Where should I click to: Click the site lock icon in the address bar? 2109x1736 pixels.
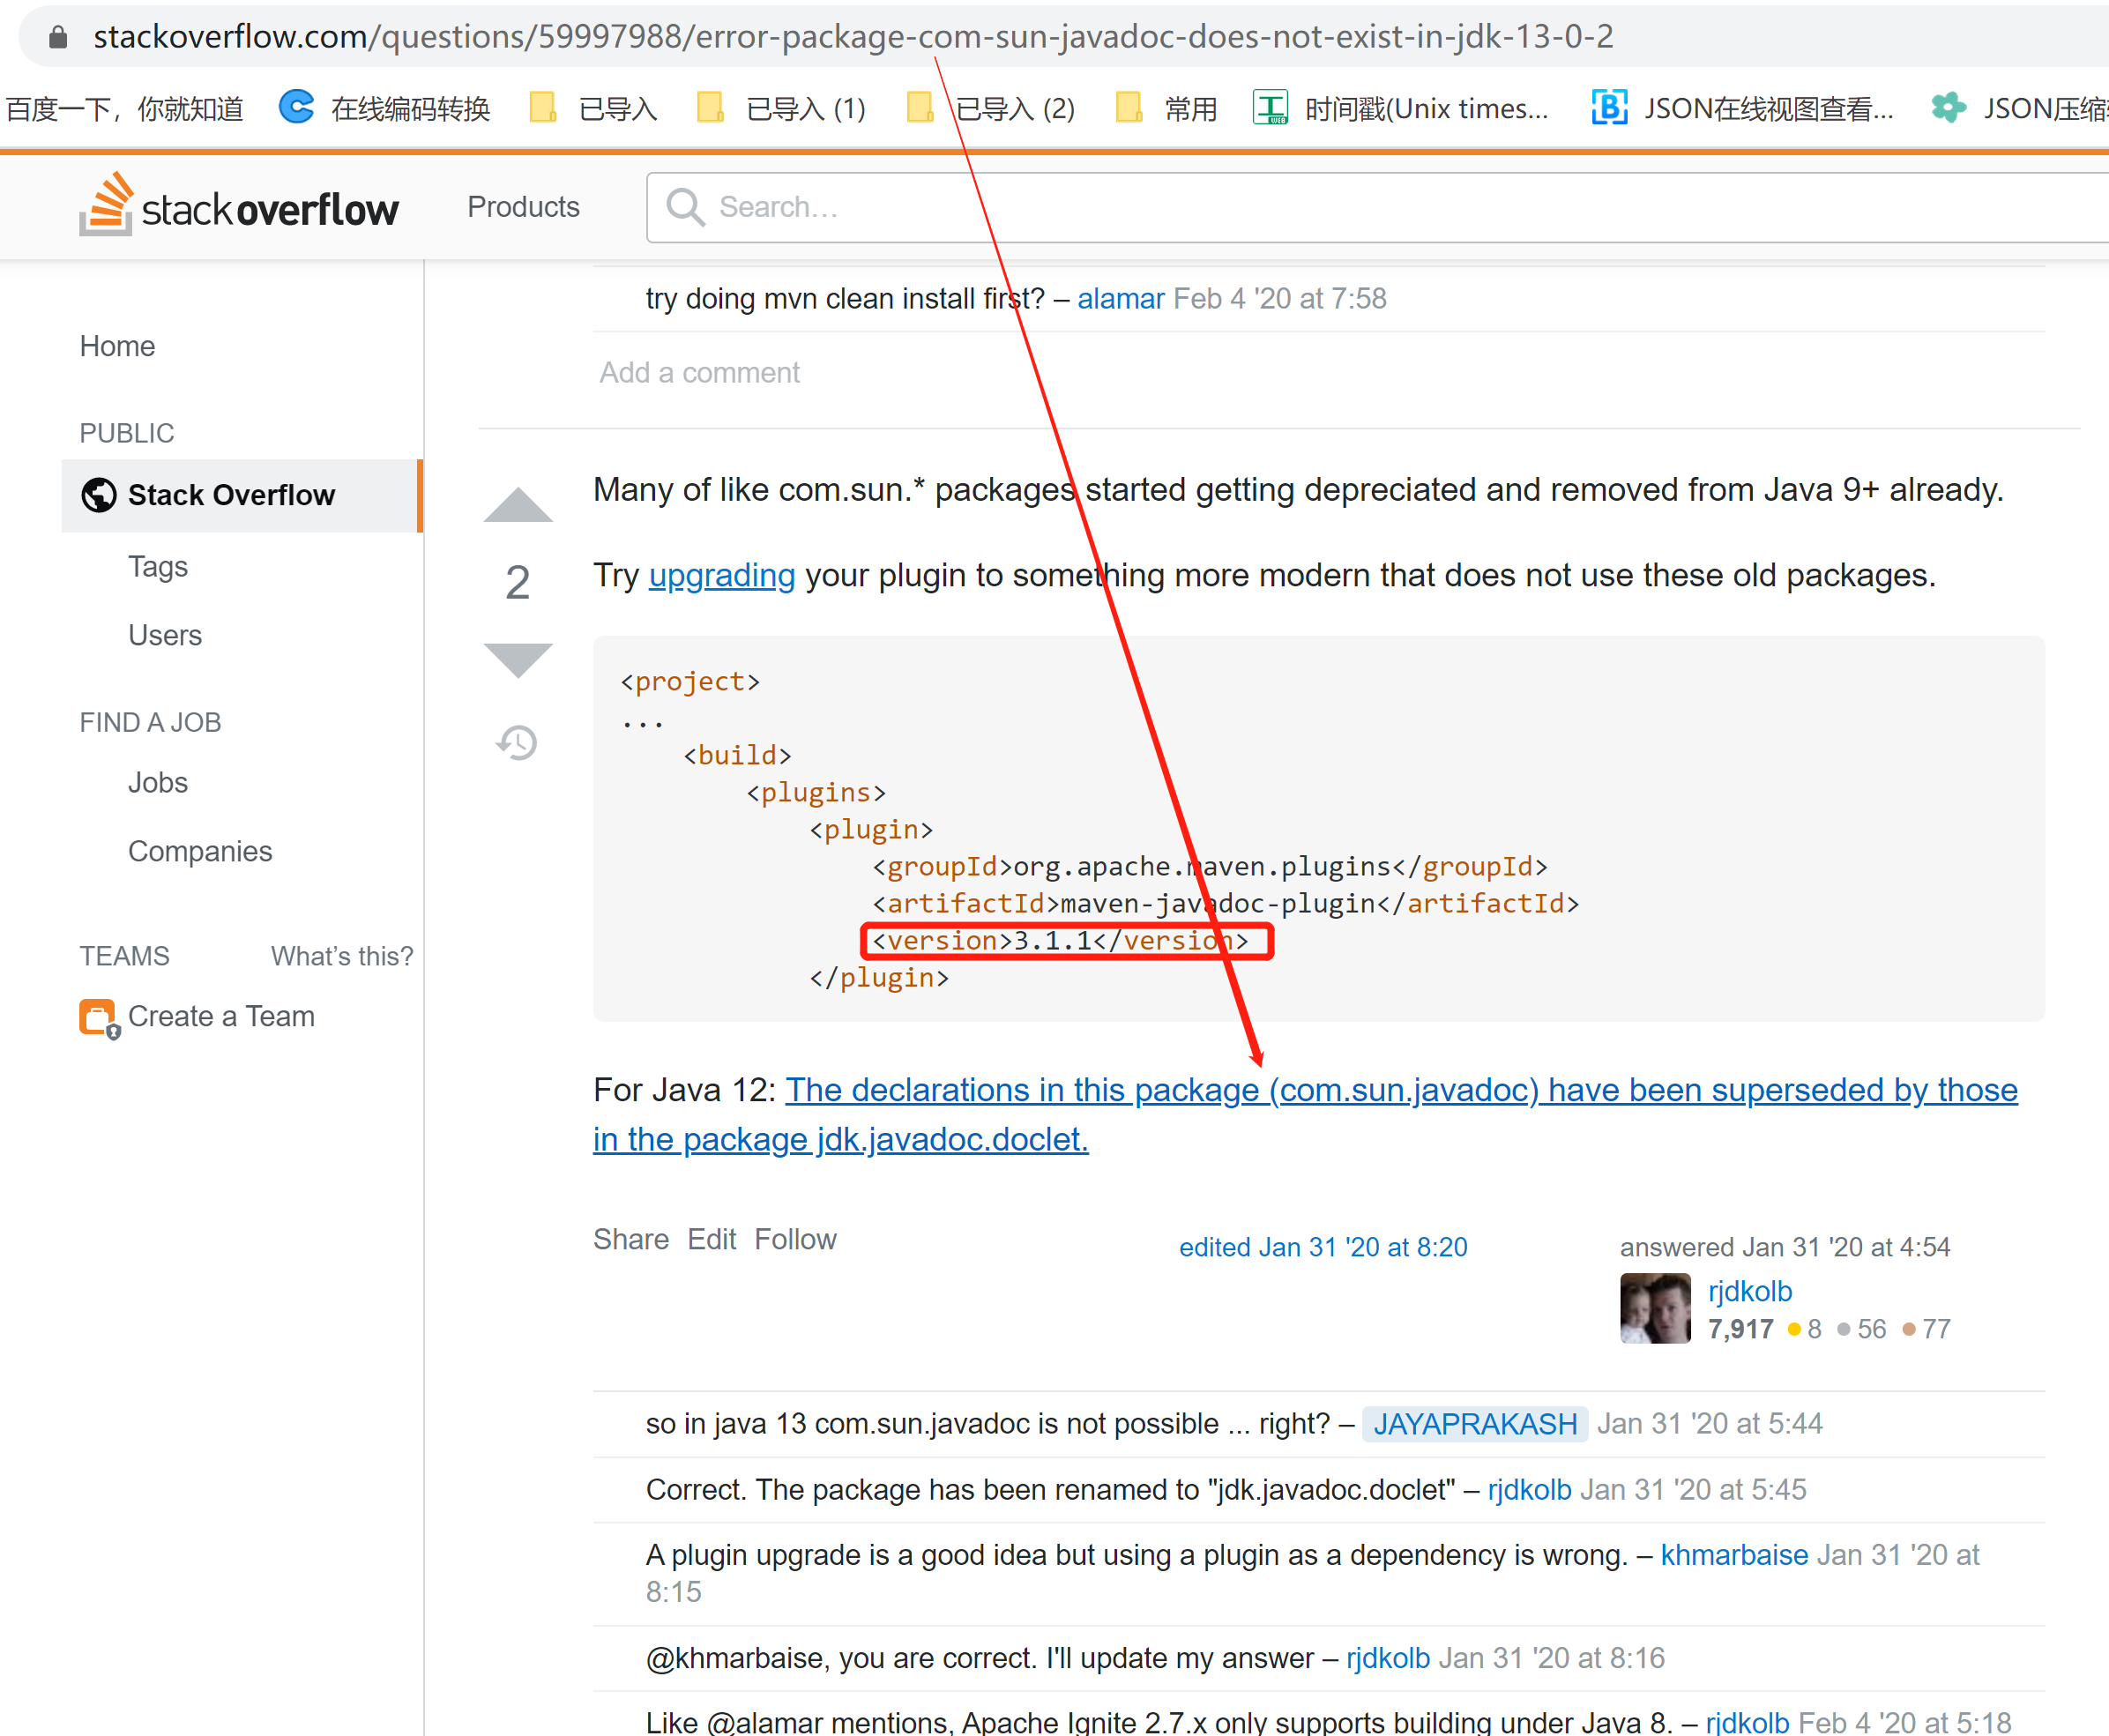[58, 37]
